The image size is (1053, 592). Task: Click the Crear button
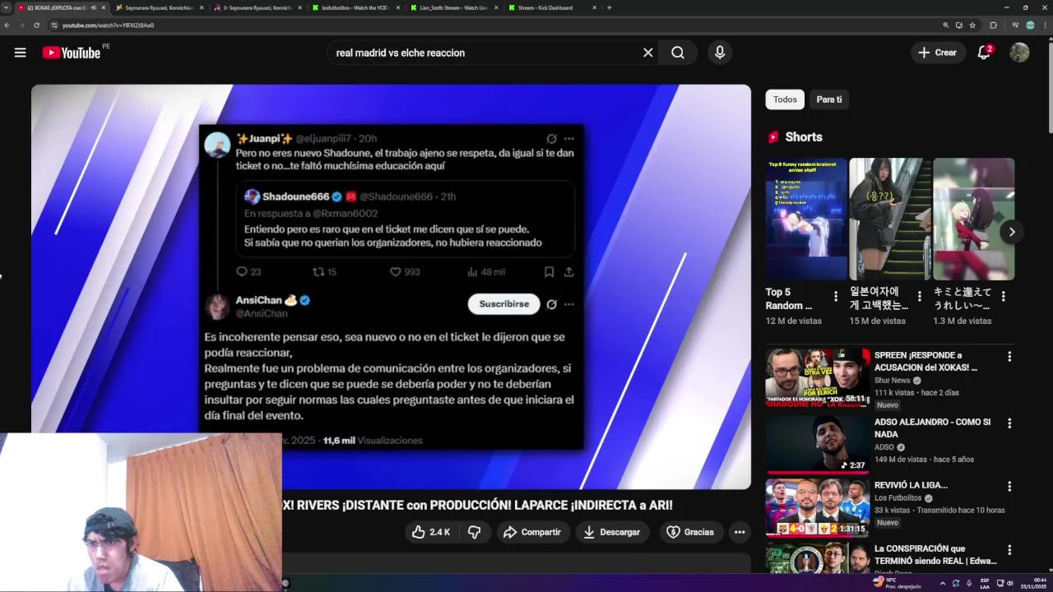tap(938, 53)
